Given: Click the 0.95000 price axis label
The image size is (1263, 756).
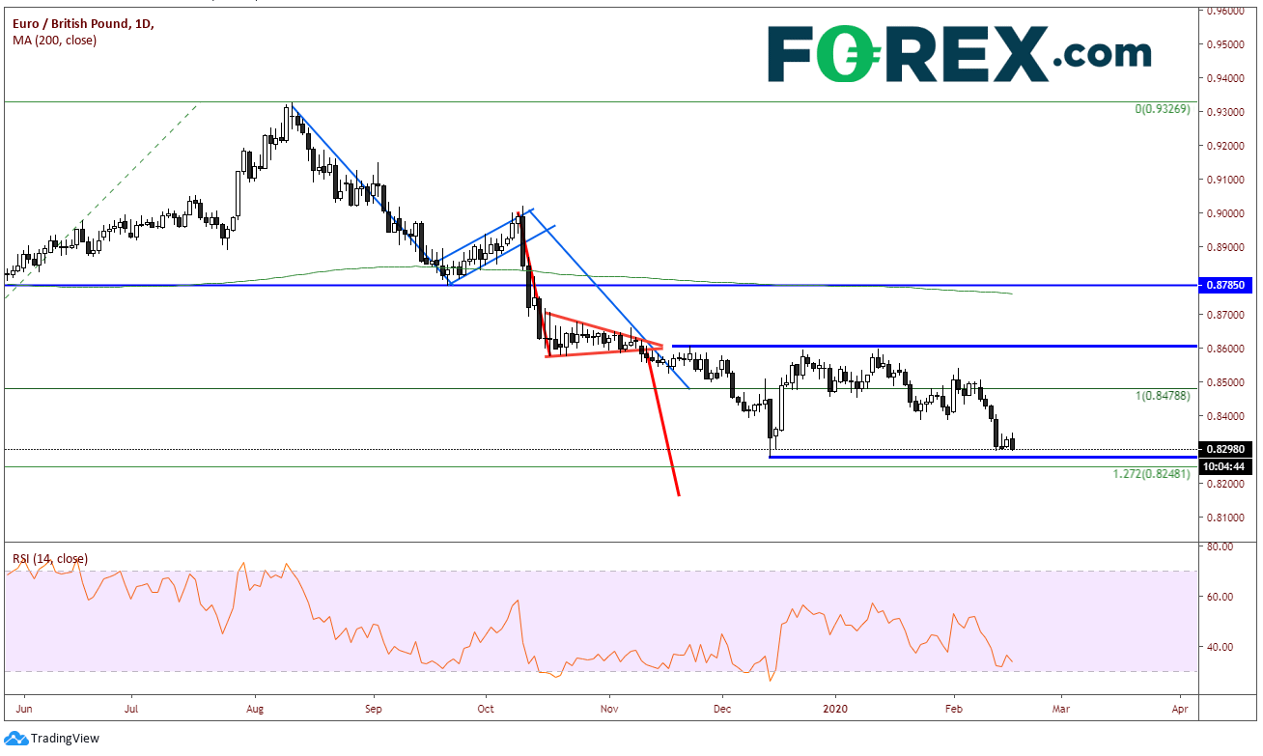Looking at the screenshot, I should [x=1223, y=44].
